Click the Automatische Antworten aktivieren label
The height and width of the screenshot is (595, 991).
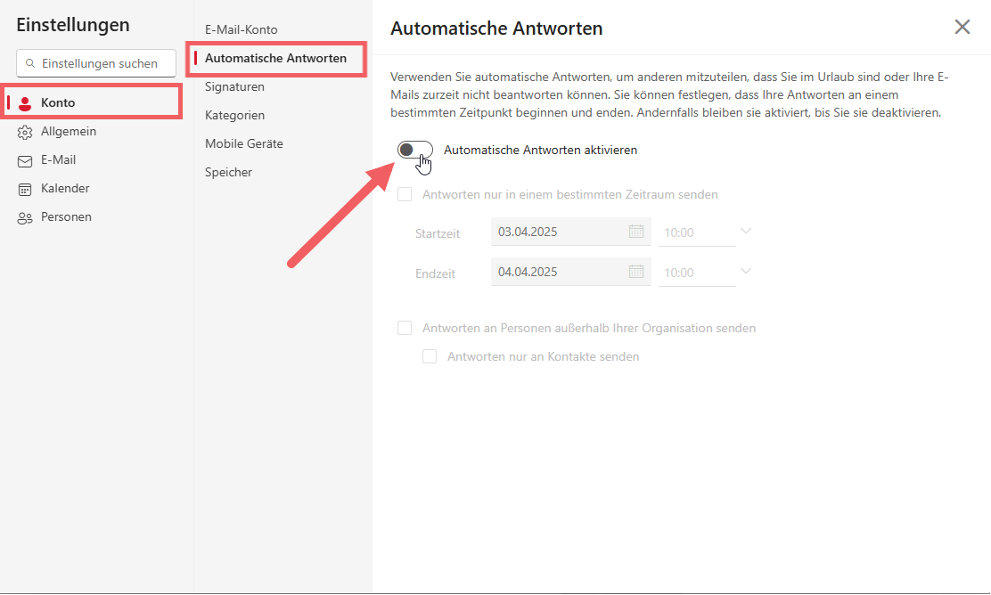coord(540,150)
